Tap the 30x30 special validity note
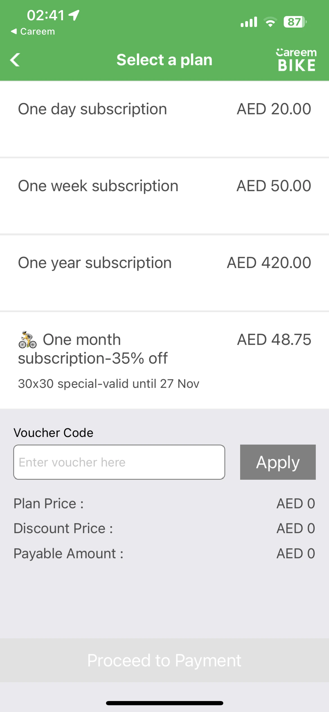The width and height of the screenshot is (329, 712). pos(109,384)
